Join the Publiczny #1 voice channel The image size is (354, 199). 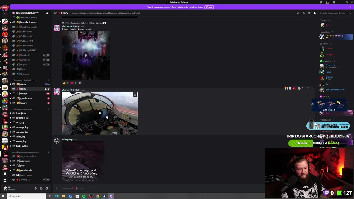click(x=31, y=32)
